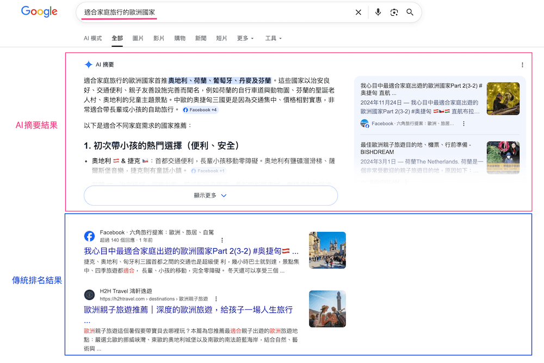This screenshot has width=544, height=363.
Task: Click the Prague thumbnail next to the Facebook result
Action: (x=327, y=250)
